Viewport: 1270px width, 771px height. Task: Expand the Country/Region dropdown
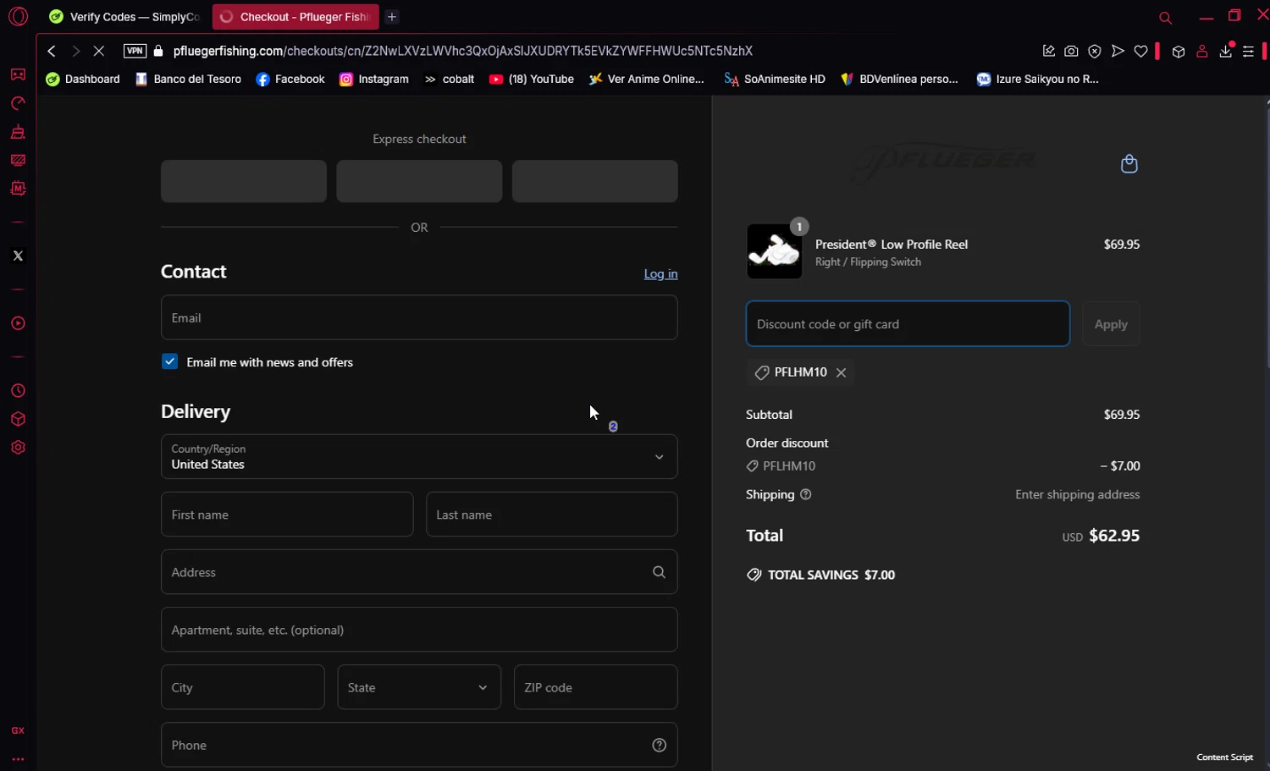click(419, 457)
